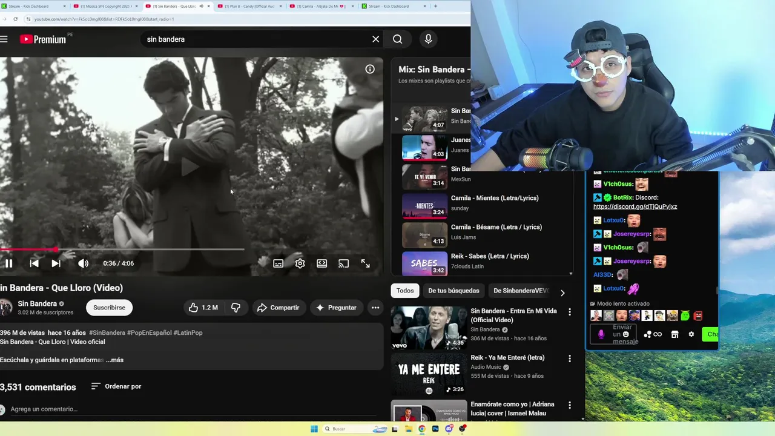The height and width of the screenshot is (436, 775).
Task: Open the Sin Bandera channel avatar
Action: pyautogui.click(x=5, y=308)
